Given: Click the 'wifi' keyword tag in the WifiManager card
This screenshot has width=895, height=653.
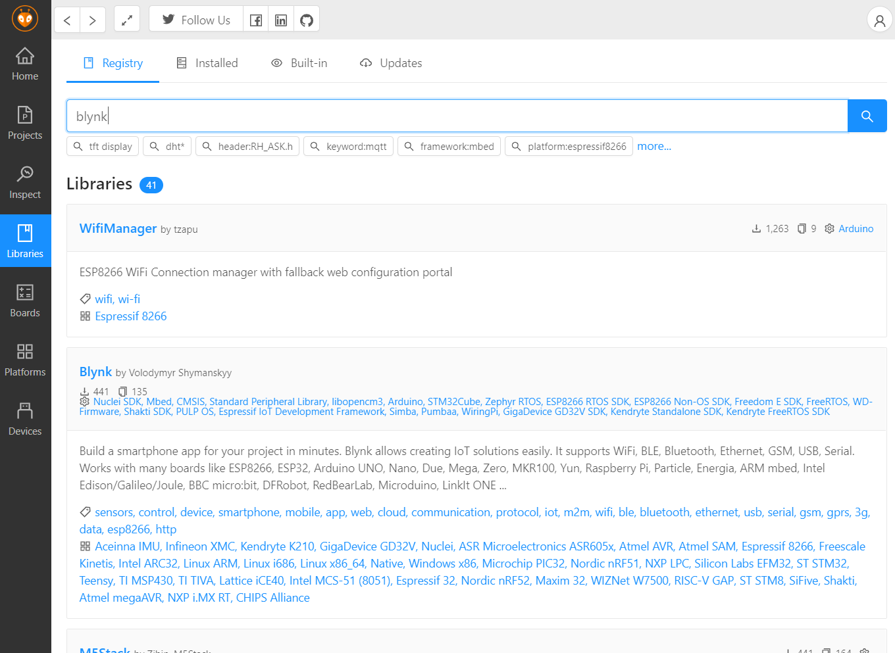Looking at the screenshot, I should (103, 299).
